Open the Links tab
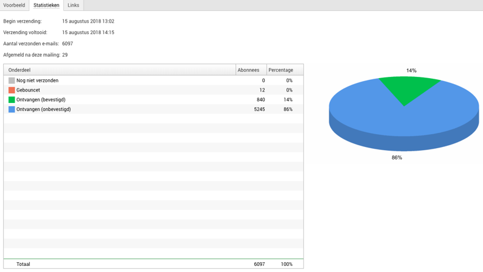483x272 pixels. point(73,5)
